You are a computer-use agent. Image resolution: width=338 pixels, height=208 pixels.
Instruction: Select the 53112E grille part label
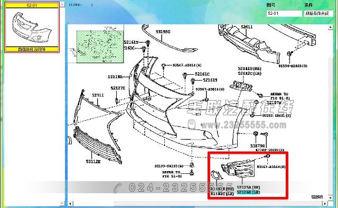click(93, 161)
